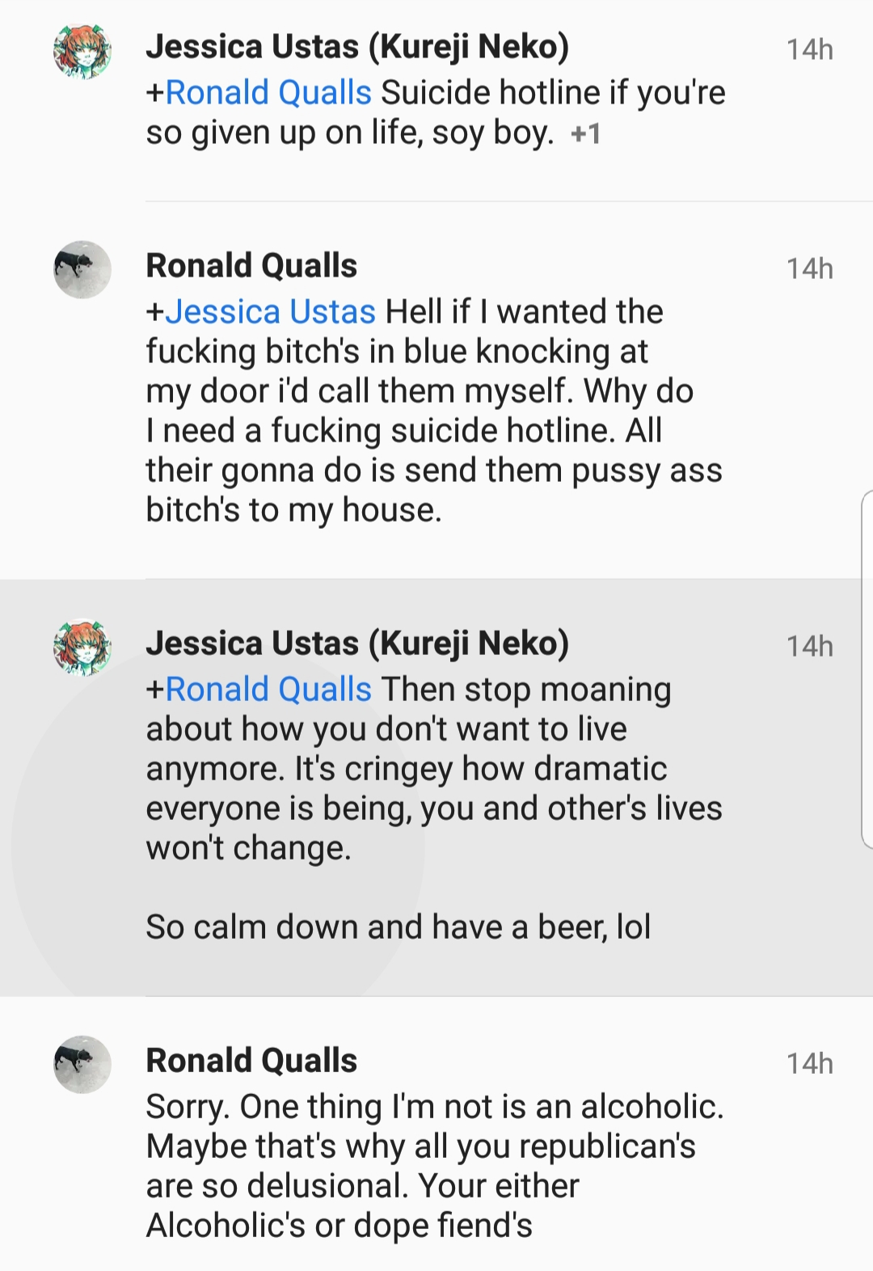The image size is (873, 1271).
Task: Tap 14h timestamp on last comment
Action: [810, 1063]
